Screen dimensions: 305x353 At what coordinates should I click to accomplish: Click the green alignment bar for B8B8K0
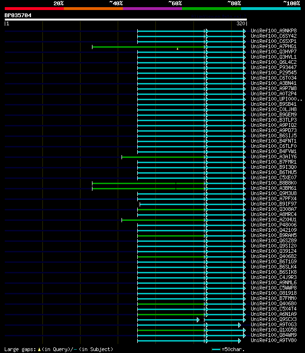click(149, 184)
